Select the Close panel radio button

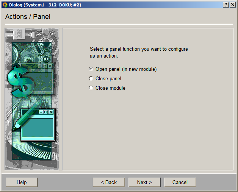tap(91, 78)
